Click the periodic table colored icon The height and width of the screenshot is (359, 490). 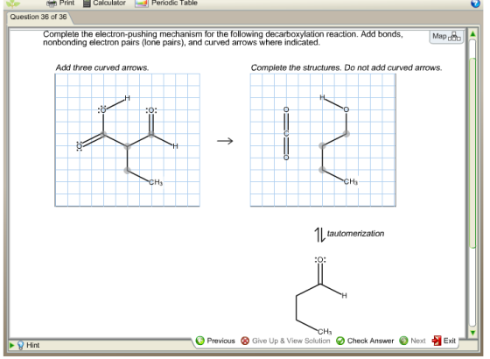point(142,4)
